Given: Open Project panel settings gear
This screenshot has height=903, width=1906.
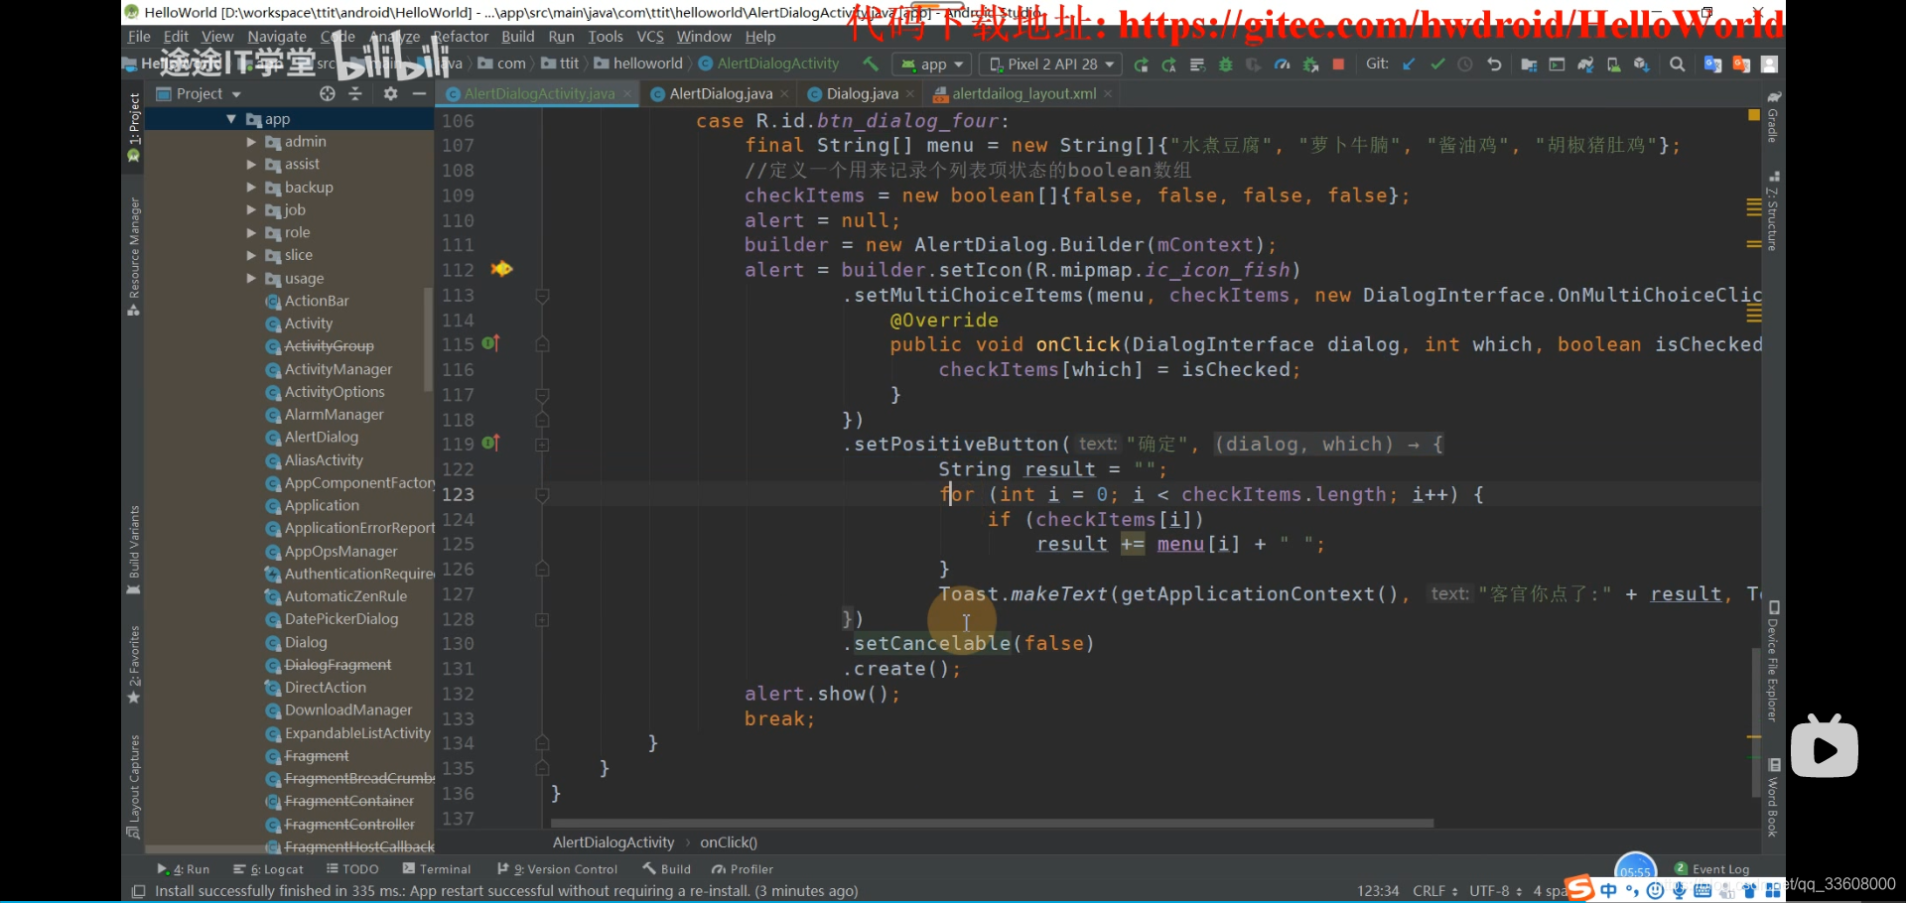Looking at the screenshot, I should [390, 93].
